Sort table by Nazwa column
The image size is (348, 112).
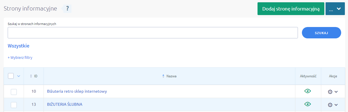click(169, 76)
